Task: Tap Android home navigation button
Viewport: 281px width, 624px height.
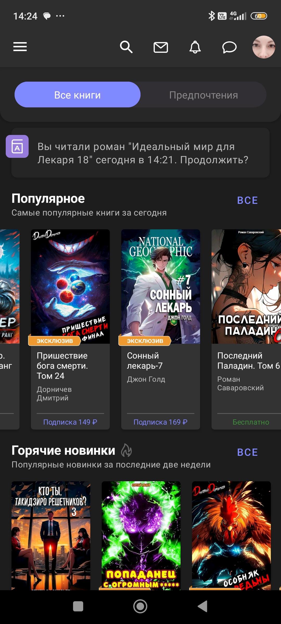Action: pos(140,607)
